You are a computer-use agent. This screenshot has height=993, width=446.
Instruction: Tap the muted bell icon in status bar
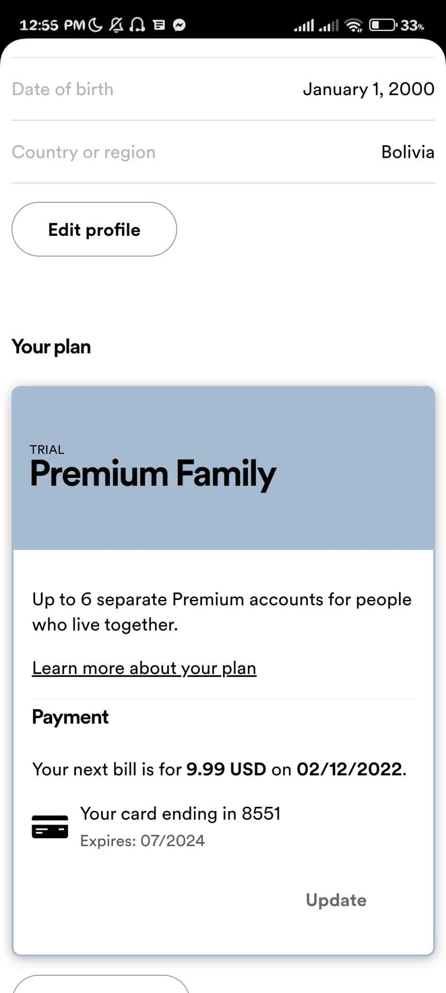[x=117, y=25]
